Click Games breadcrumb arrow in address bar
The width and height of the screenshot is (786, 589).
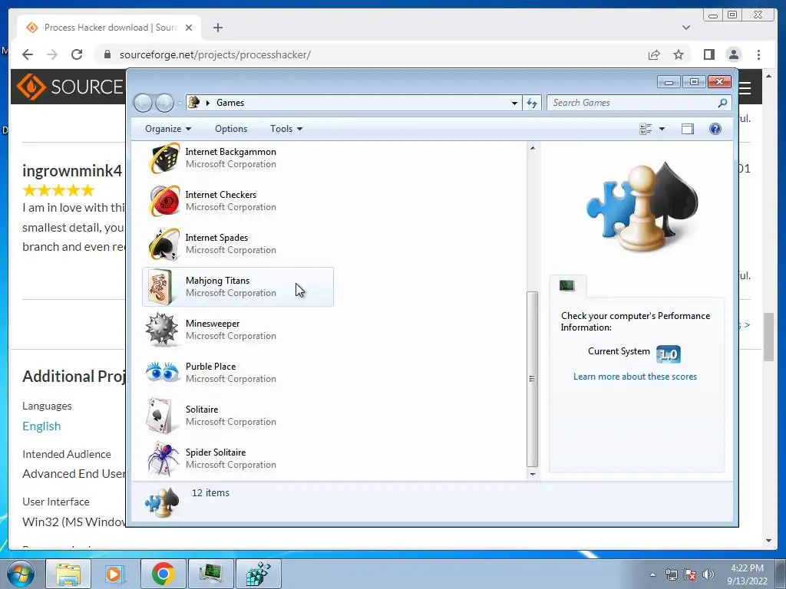[207, 103]
